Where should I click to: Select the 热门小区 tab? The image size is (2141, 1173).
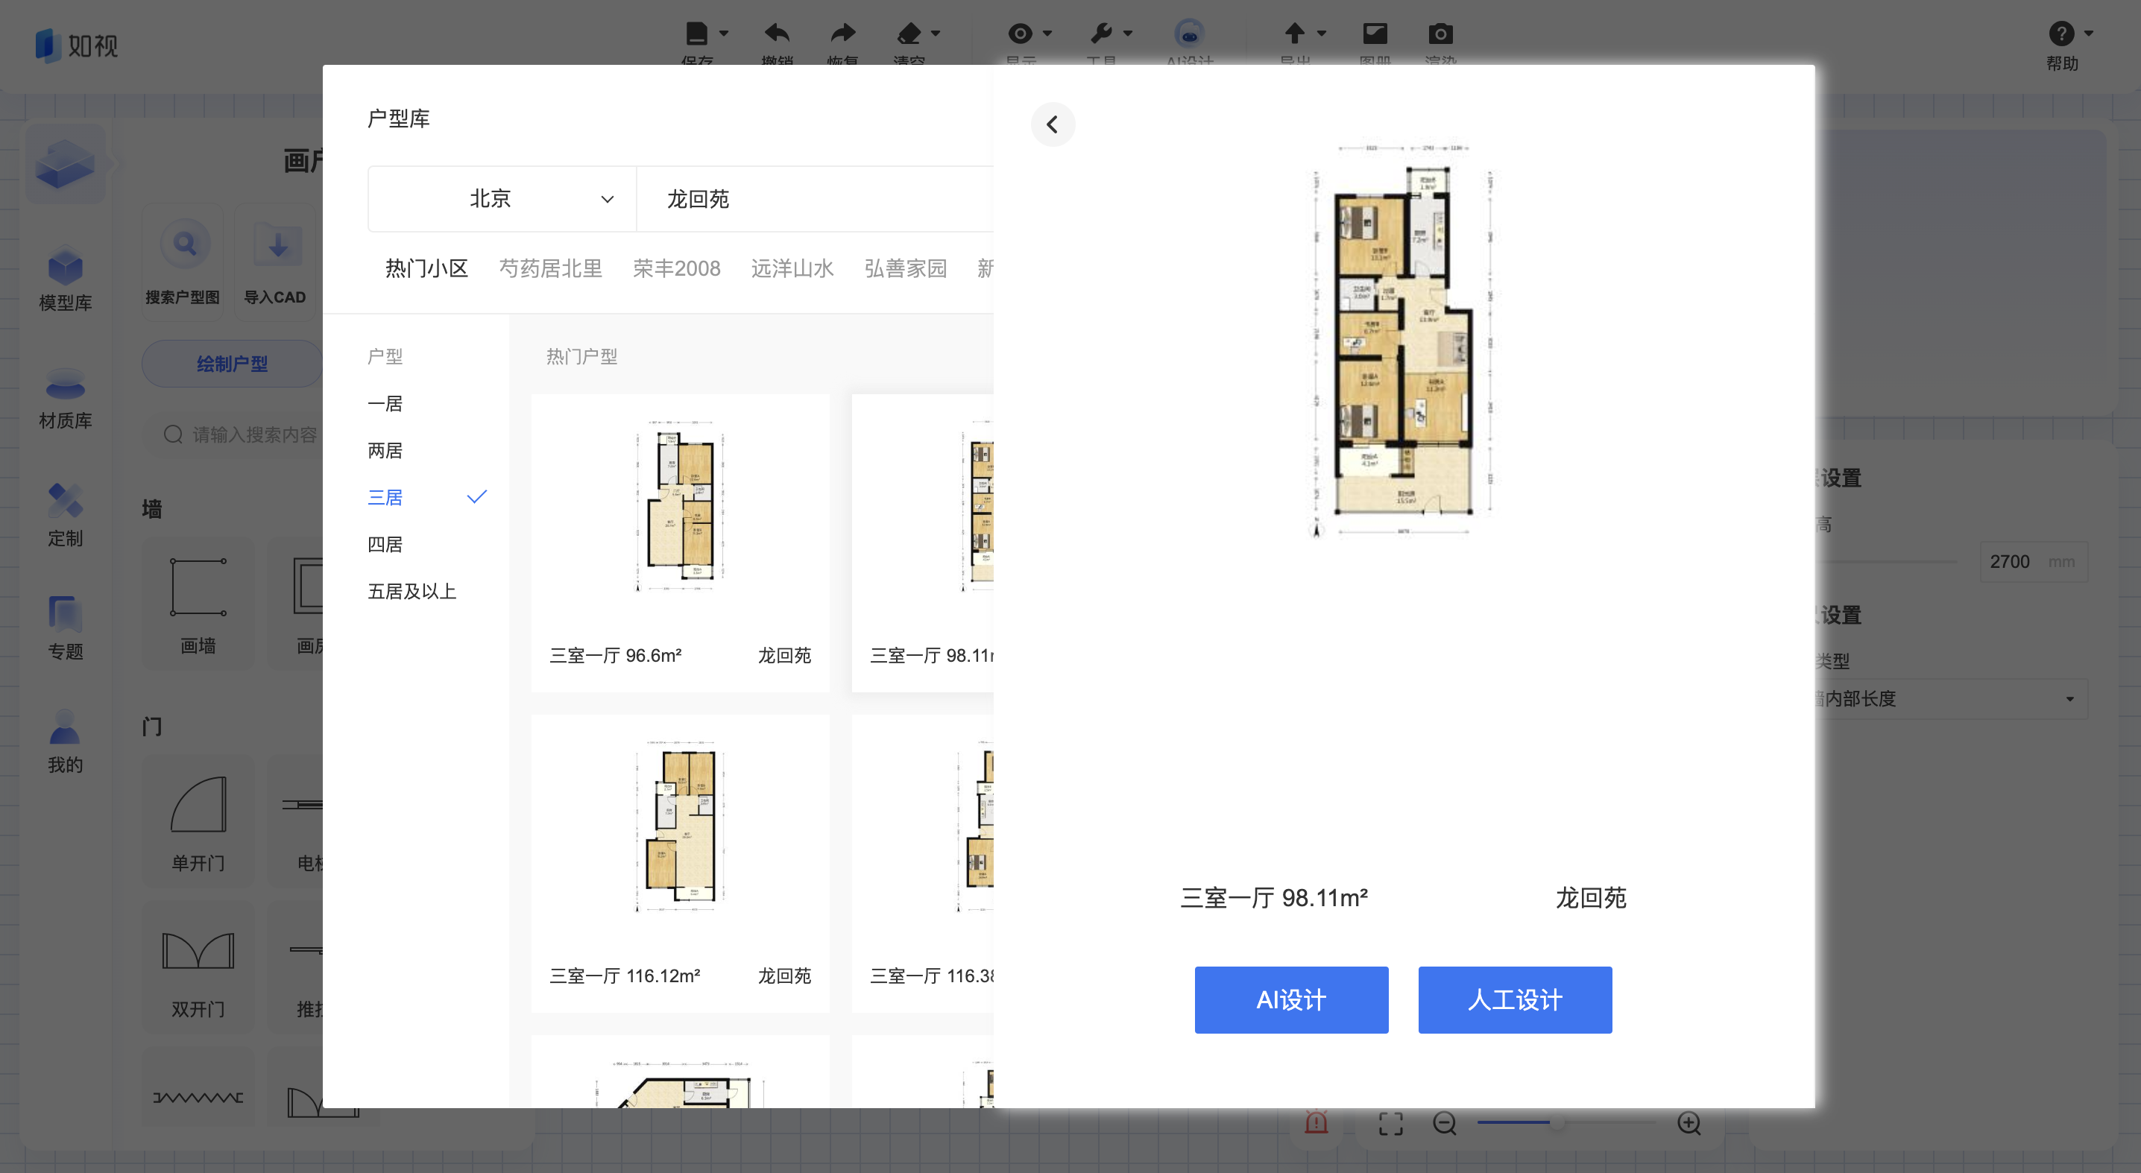(x=426, y=268)
